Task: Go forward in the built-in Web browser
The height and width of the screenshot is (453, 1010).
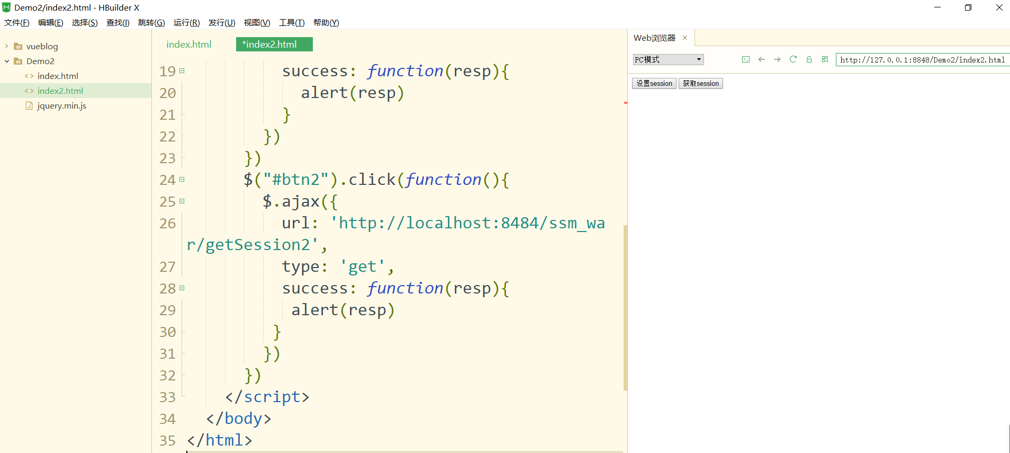Action: 777,59
